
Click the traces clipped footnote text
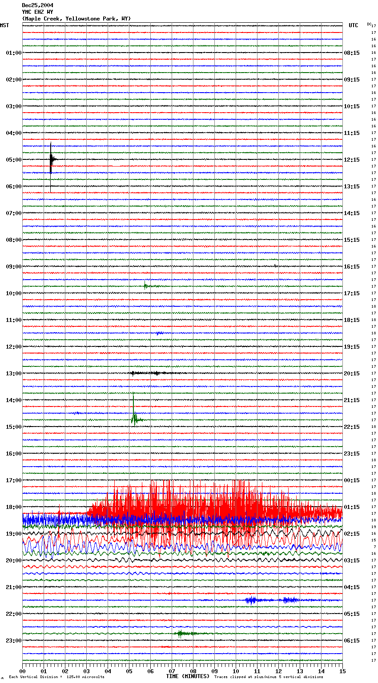point(269,677)
